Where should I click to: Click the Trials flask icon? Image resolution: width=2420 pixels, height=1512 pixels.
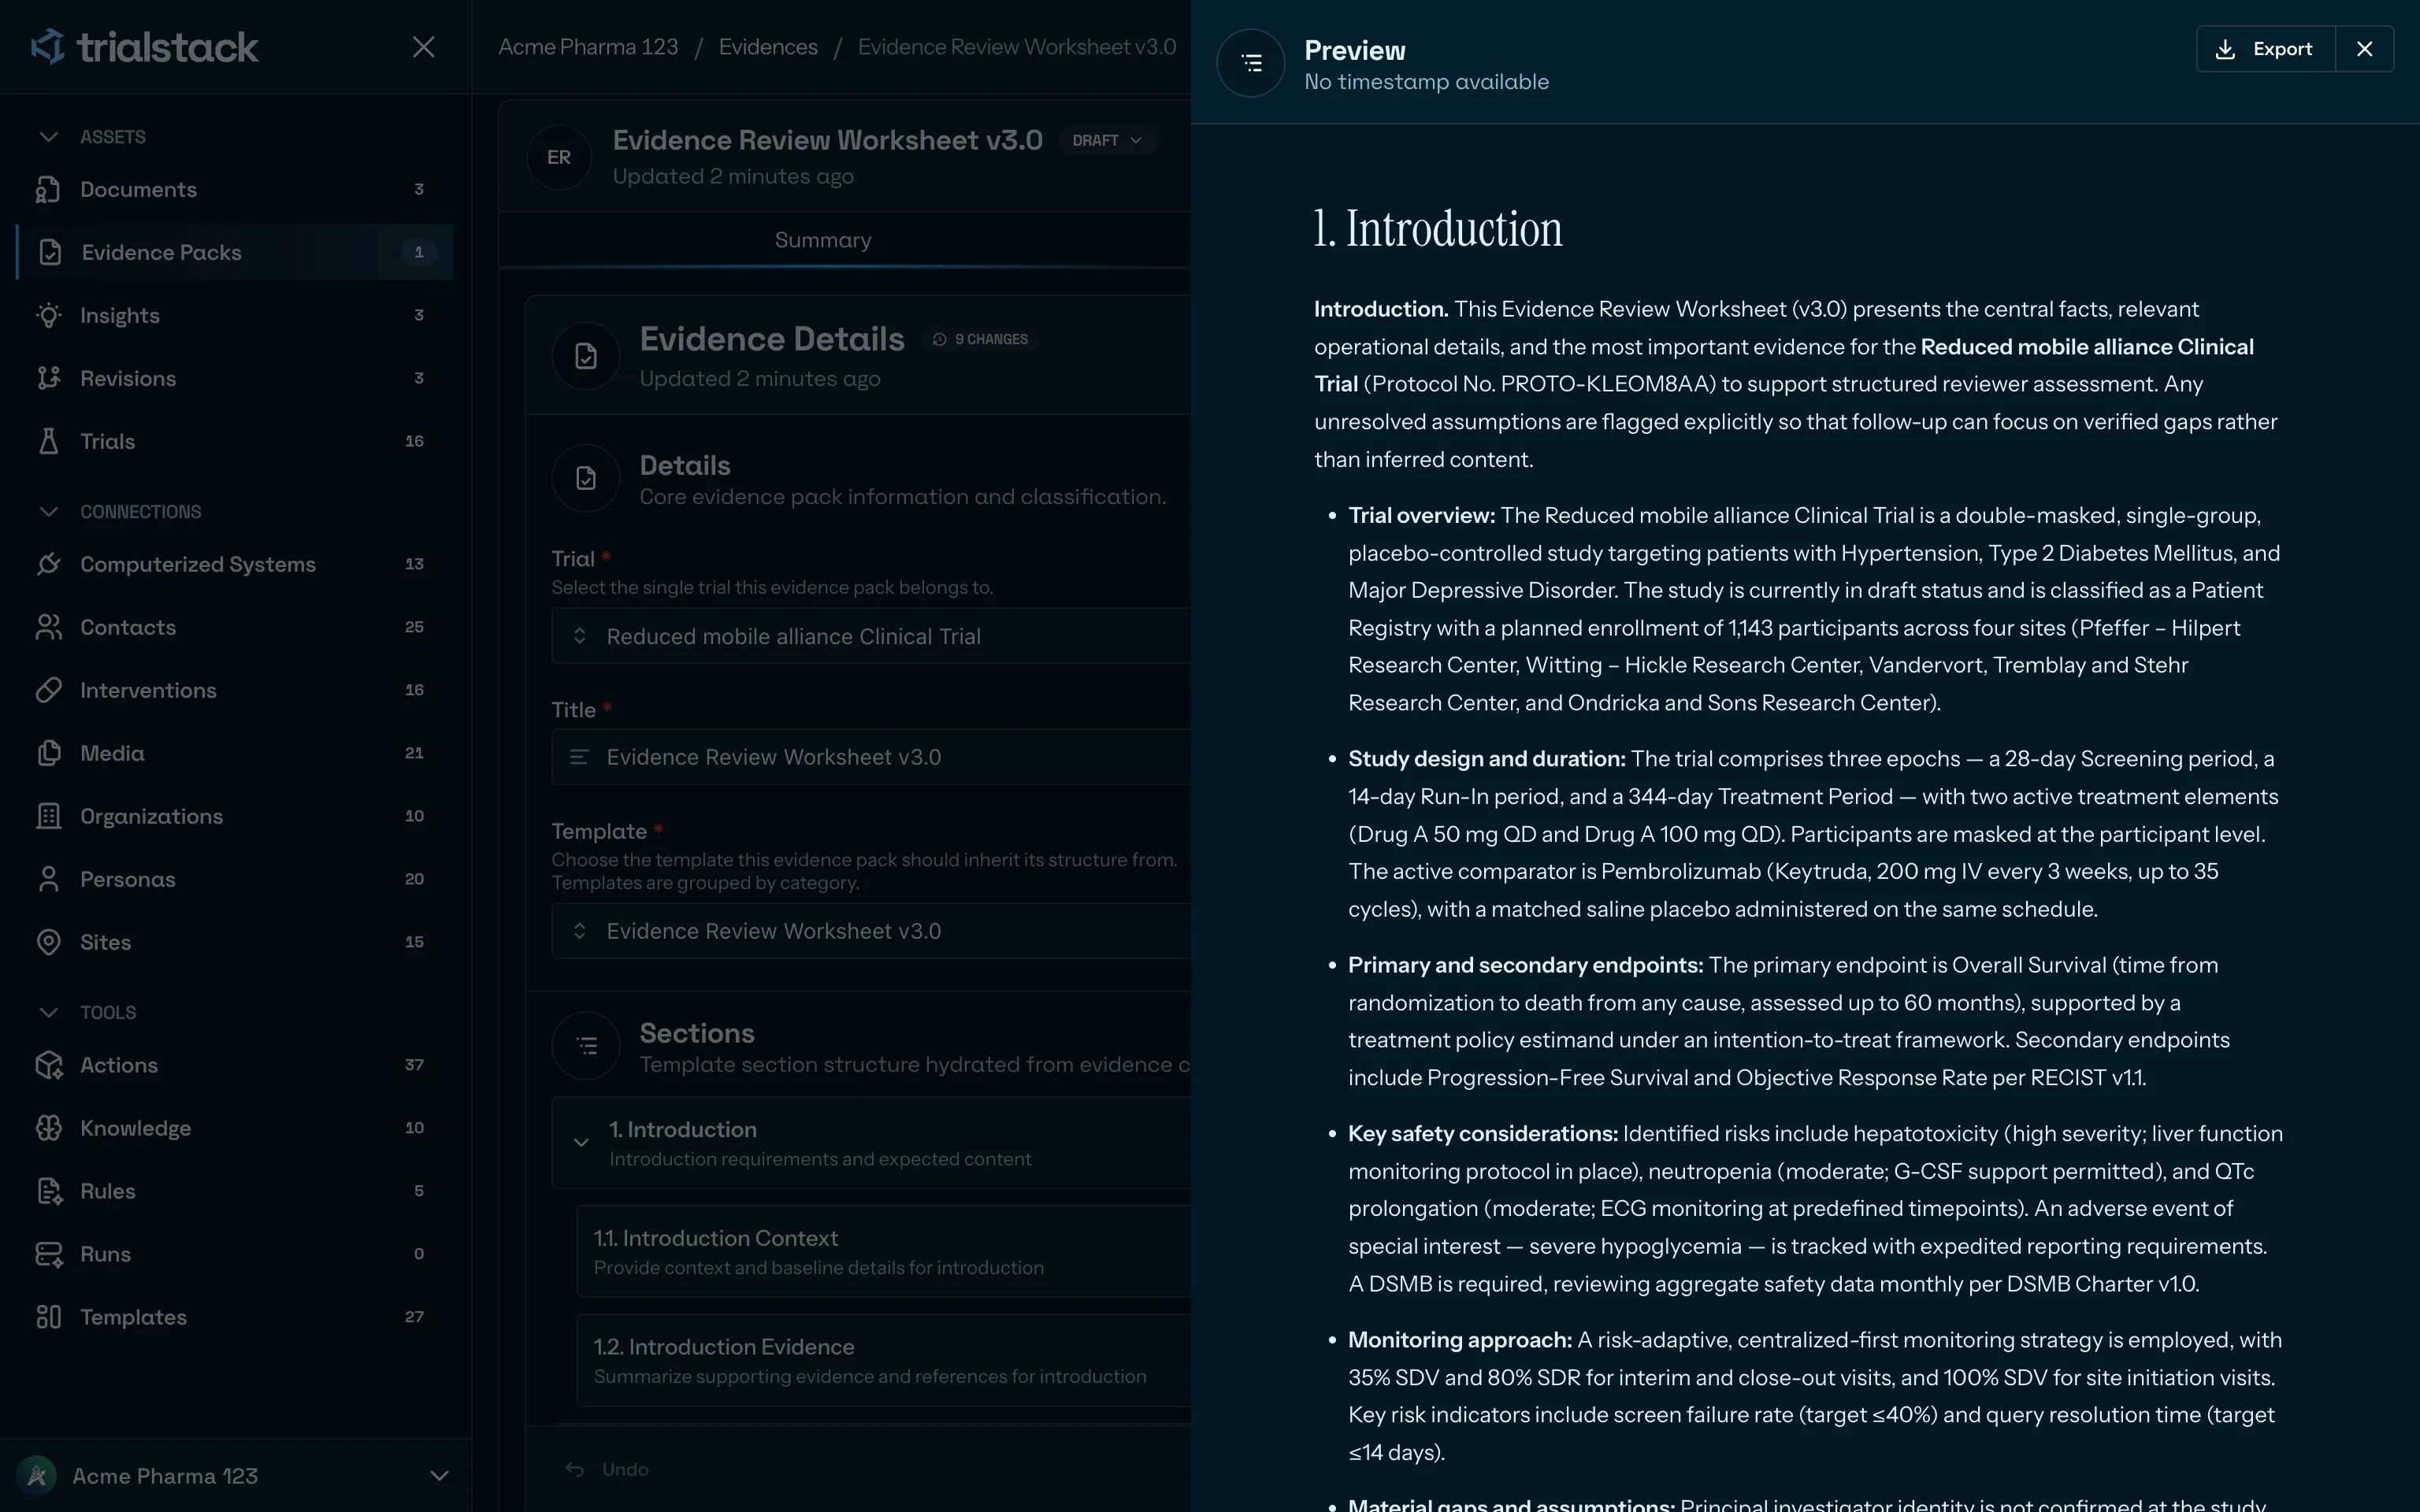coord(48,441)
